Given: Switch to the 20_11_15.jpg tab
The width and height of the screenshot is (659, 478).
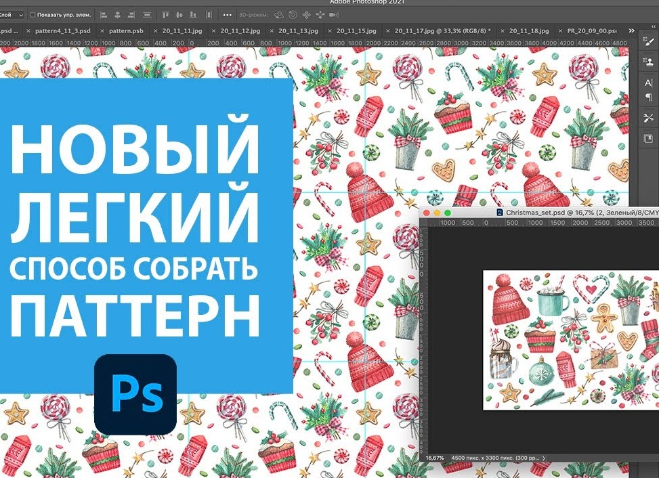Looking at the screenshot, I should click(x=356, y=31).
